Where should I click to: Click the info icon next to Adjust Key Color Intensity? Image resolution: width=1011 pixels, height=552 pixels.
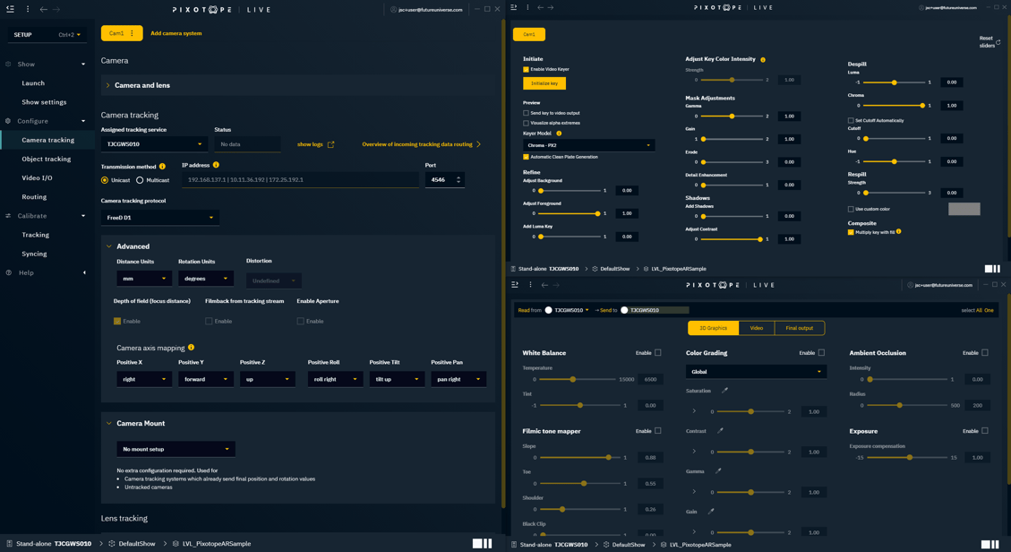coord(763,59)
